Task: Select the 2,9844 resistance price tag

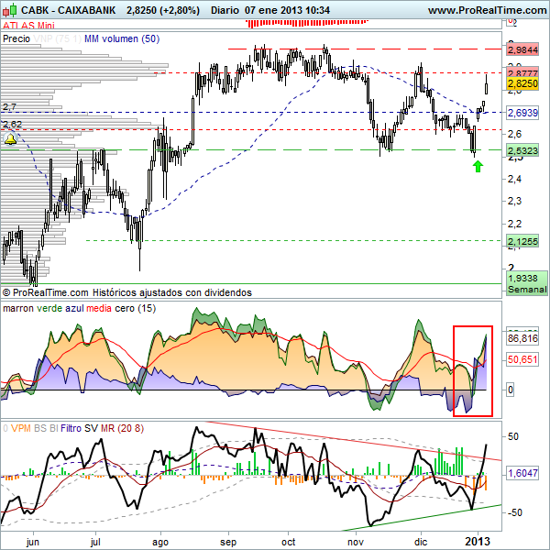Action: point(522,49)
